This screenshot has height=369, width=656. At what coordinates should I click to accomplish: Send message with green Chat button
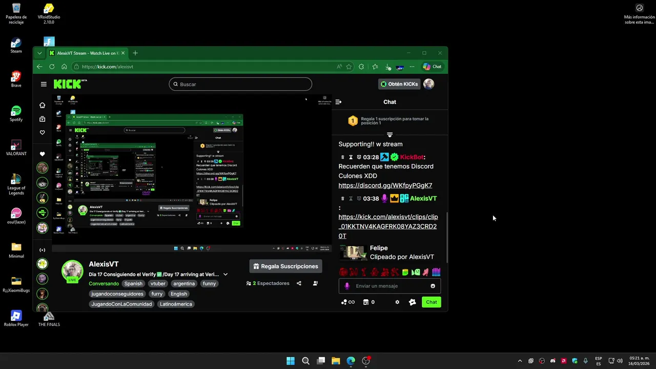pos(432,302)
